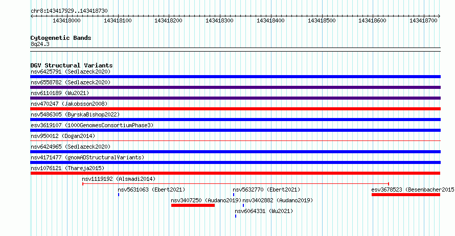This screenshot has width=455, height=236.
Task: Click small blue marker under nsv5631063
Action: (x=119, y=195)
